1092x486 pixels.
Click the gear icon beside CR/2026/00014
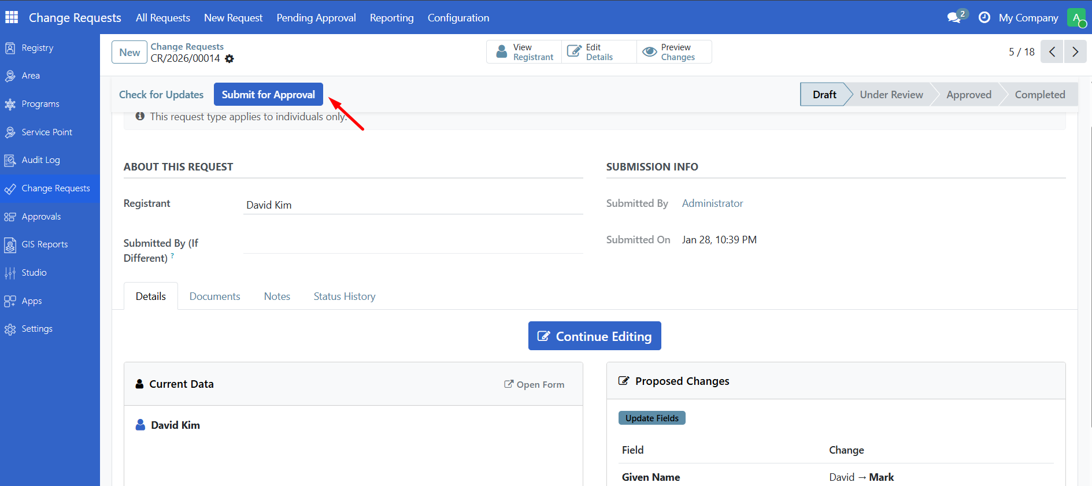229,59
